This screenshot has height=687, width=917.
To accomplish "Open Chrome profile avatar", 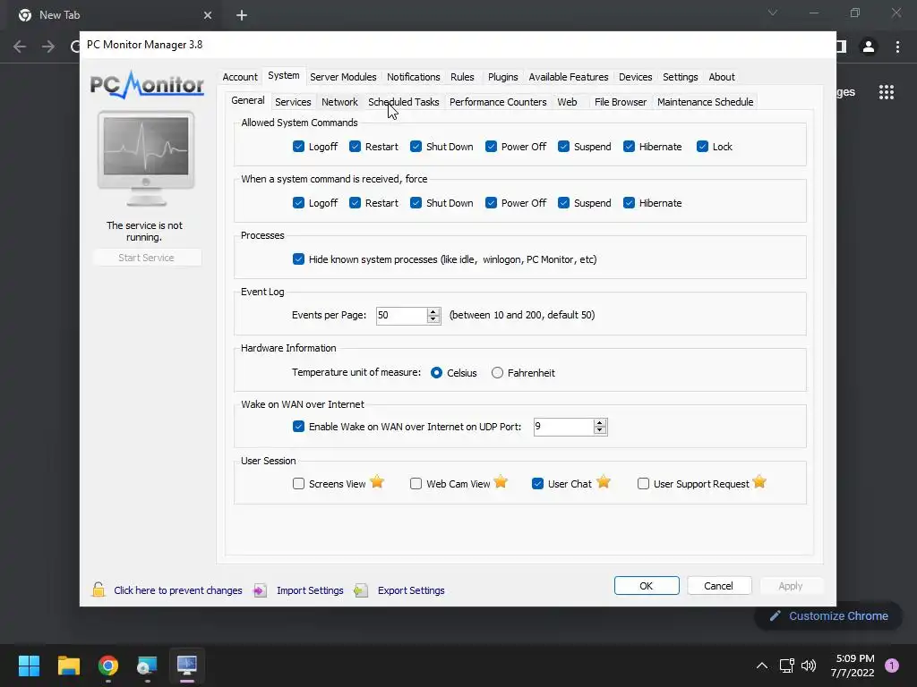I will tap(869, 47).
